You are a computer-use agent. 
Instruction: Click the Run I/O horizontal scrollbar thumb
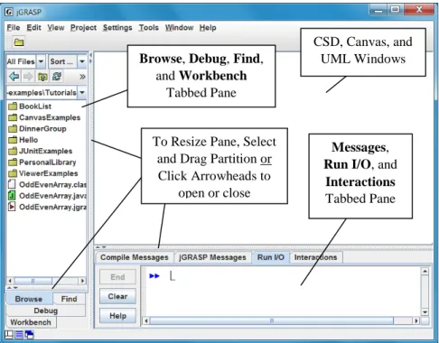pos(272,320)
